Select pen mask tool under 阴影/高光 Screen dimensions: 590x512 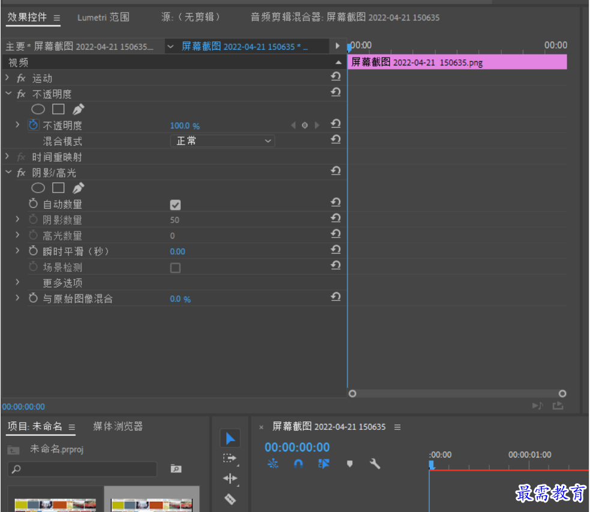[x=78, y=188]
